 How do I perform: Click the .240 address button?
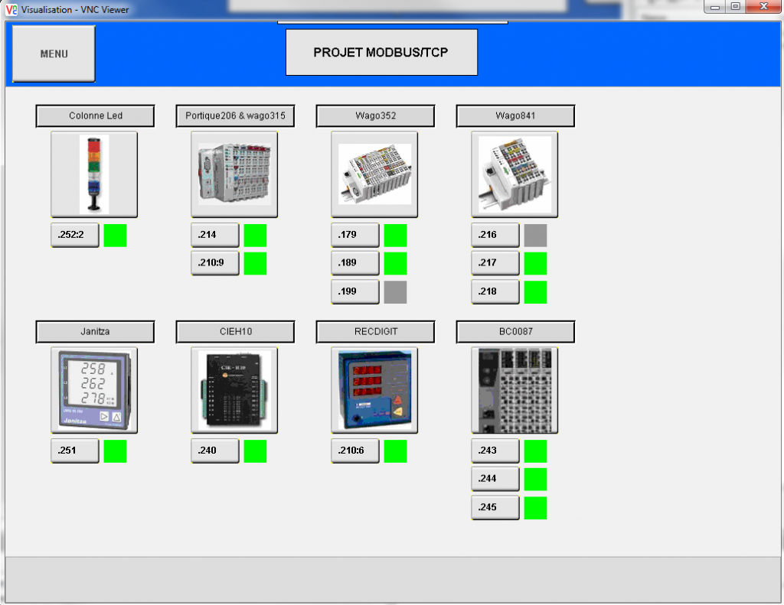coord(215,450)
